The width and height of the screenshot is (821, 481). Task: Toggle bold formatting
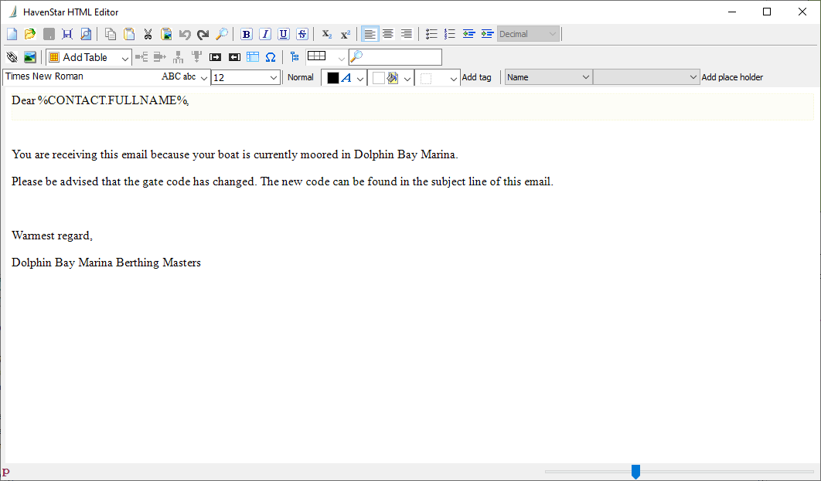[247, 34]
